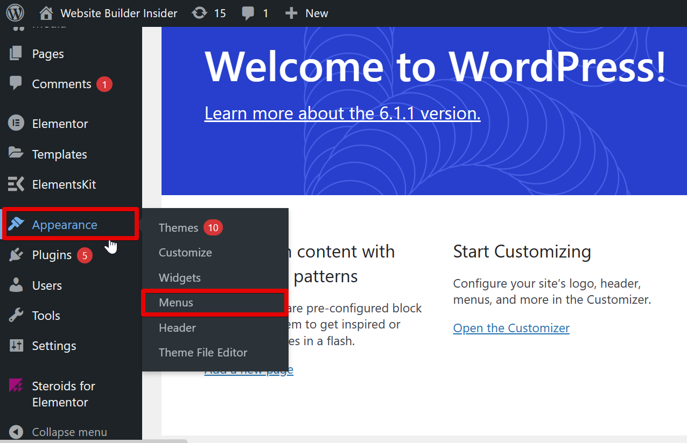The height and width of the screenshot is (443, 687).
Task: Click the Tools wrench icon
Action: [16, 316]
